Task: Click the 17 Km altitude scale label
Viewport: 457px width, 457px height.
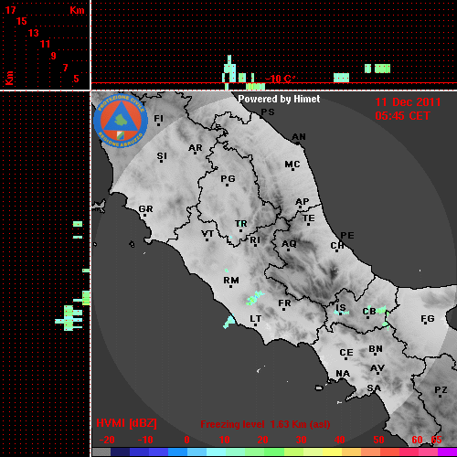Action: [10, 10]
